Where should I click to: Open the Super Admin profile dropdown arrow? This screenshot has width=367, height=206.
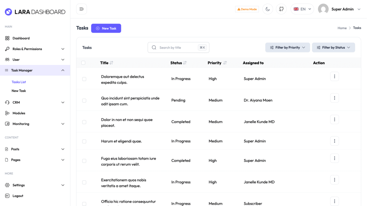click(x=359, y=9)
